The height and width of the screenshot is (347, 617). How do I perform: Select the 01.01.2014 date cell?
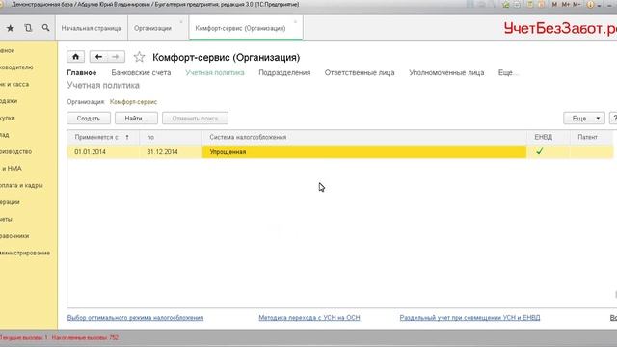103,152
